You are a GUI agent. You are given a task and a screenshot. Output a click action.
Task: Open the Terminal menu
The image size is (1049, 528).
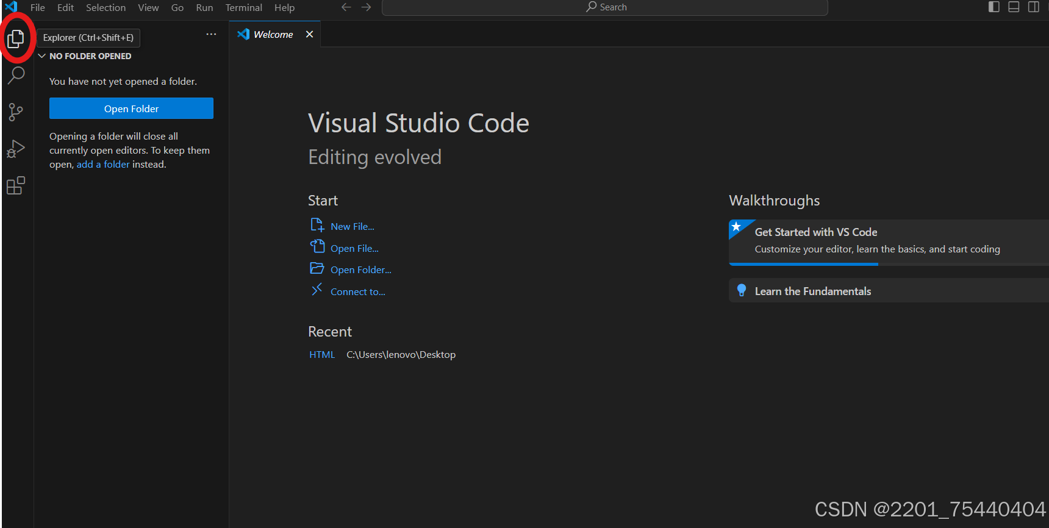[243, 7]
